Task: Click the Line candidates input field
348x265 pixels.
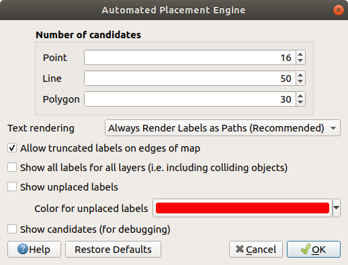Action: click(190, 78)
